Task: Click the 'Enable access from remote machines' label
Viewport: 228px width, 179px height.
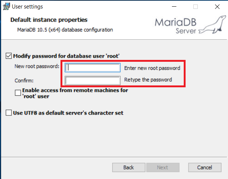Action: 75,93
